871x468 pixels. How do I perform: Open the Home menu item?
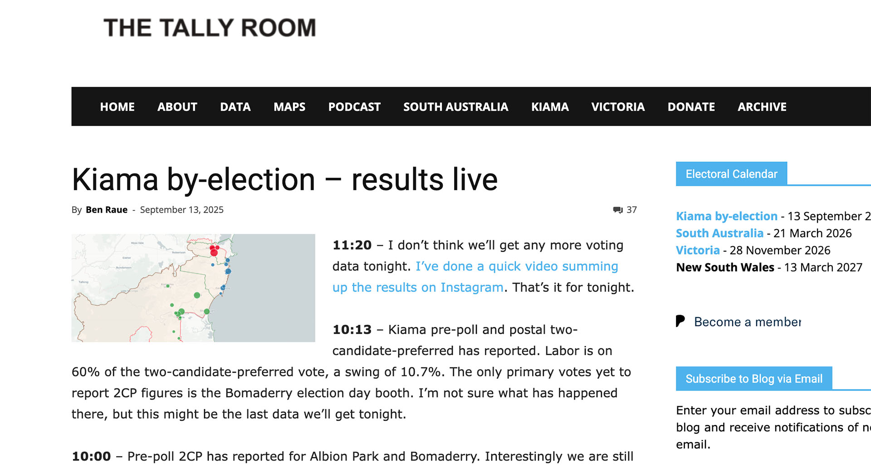coord(117,107)
